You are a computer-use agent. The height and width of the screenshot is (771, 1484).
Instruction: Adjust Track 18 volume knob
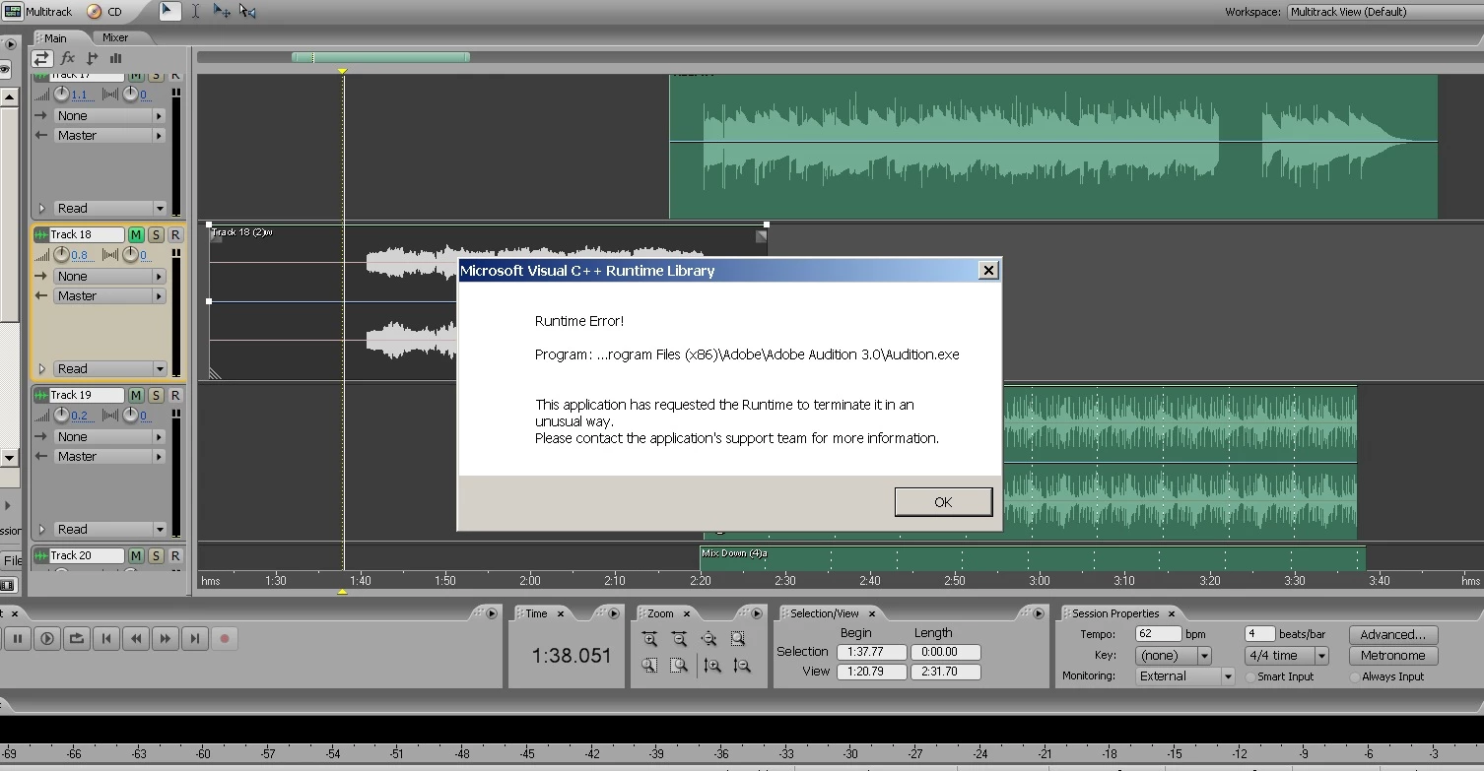click(61, 255)
